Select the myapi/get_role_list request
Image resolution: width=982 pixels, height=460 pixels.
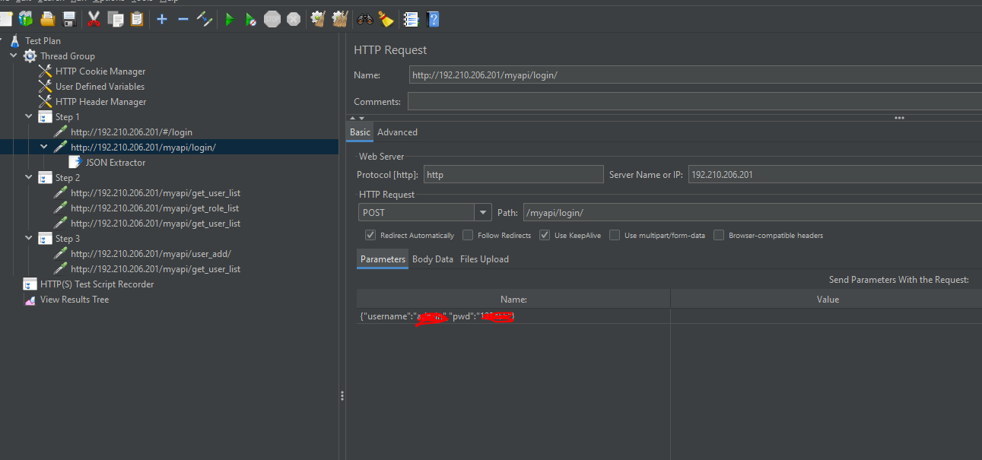[x=154, y=208]
